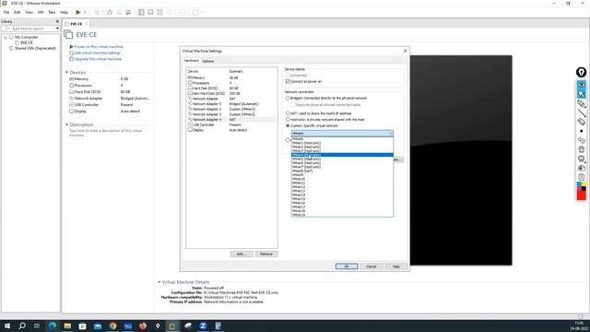Toggle the eye visibility icon on annotation toolbar
590x332 pixels.
[x=582, y=85]
